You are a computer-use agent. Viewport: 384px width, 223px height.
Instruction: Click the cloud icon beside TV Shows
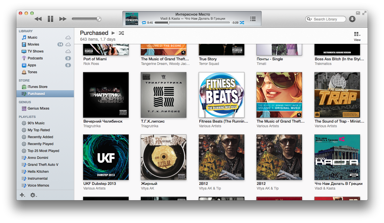(68, 51)
